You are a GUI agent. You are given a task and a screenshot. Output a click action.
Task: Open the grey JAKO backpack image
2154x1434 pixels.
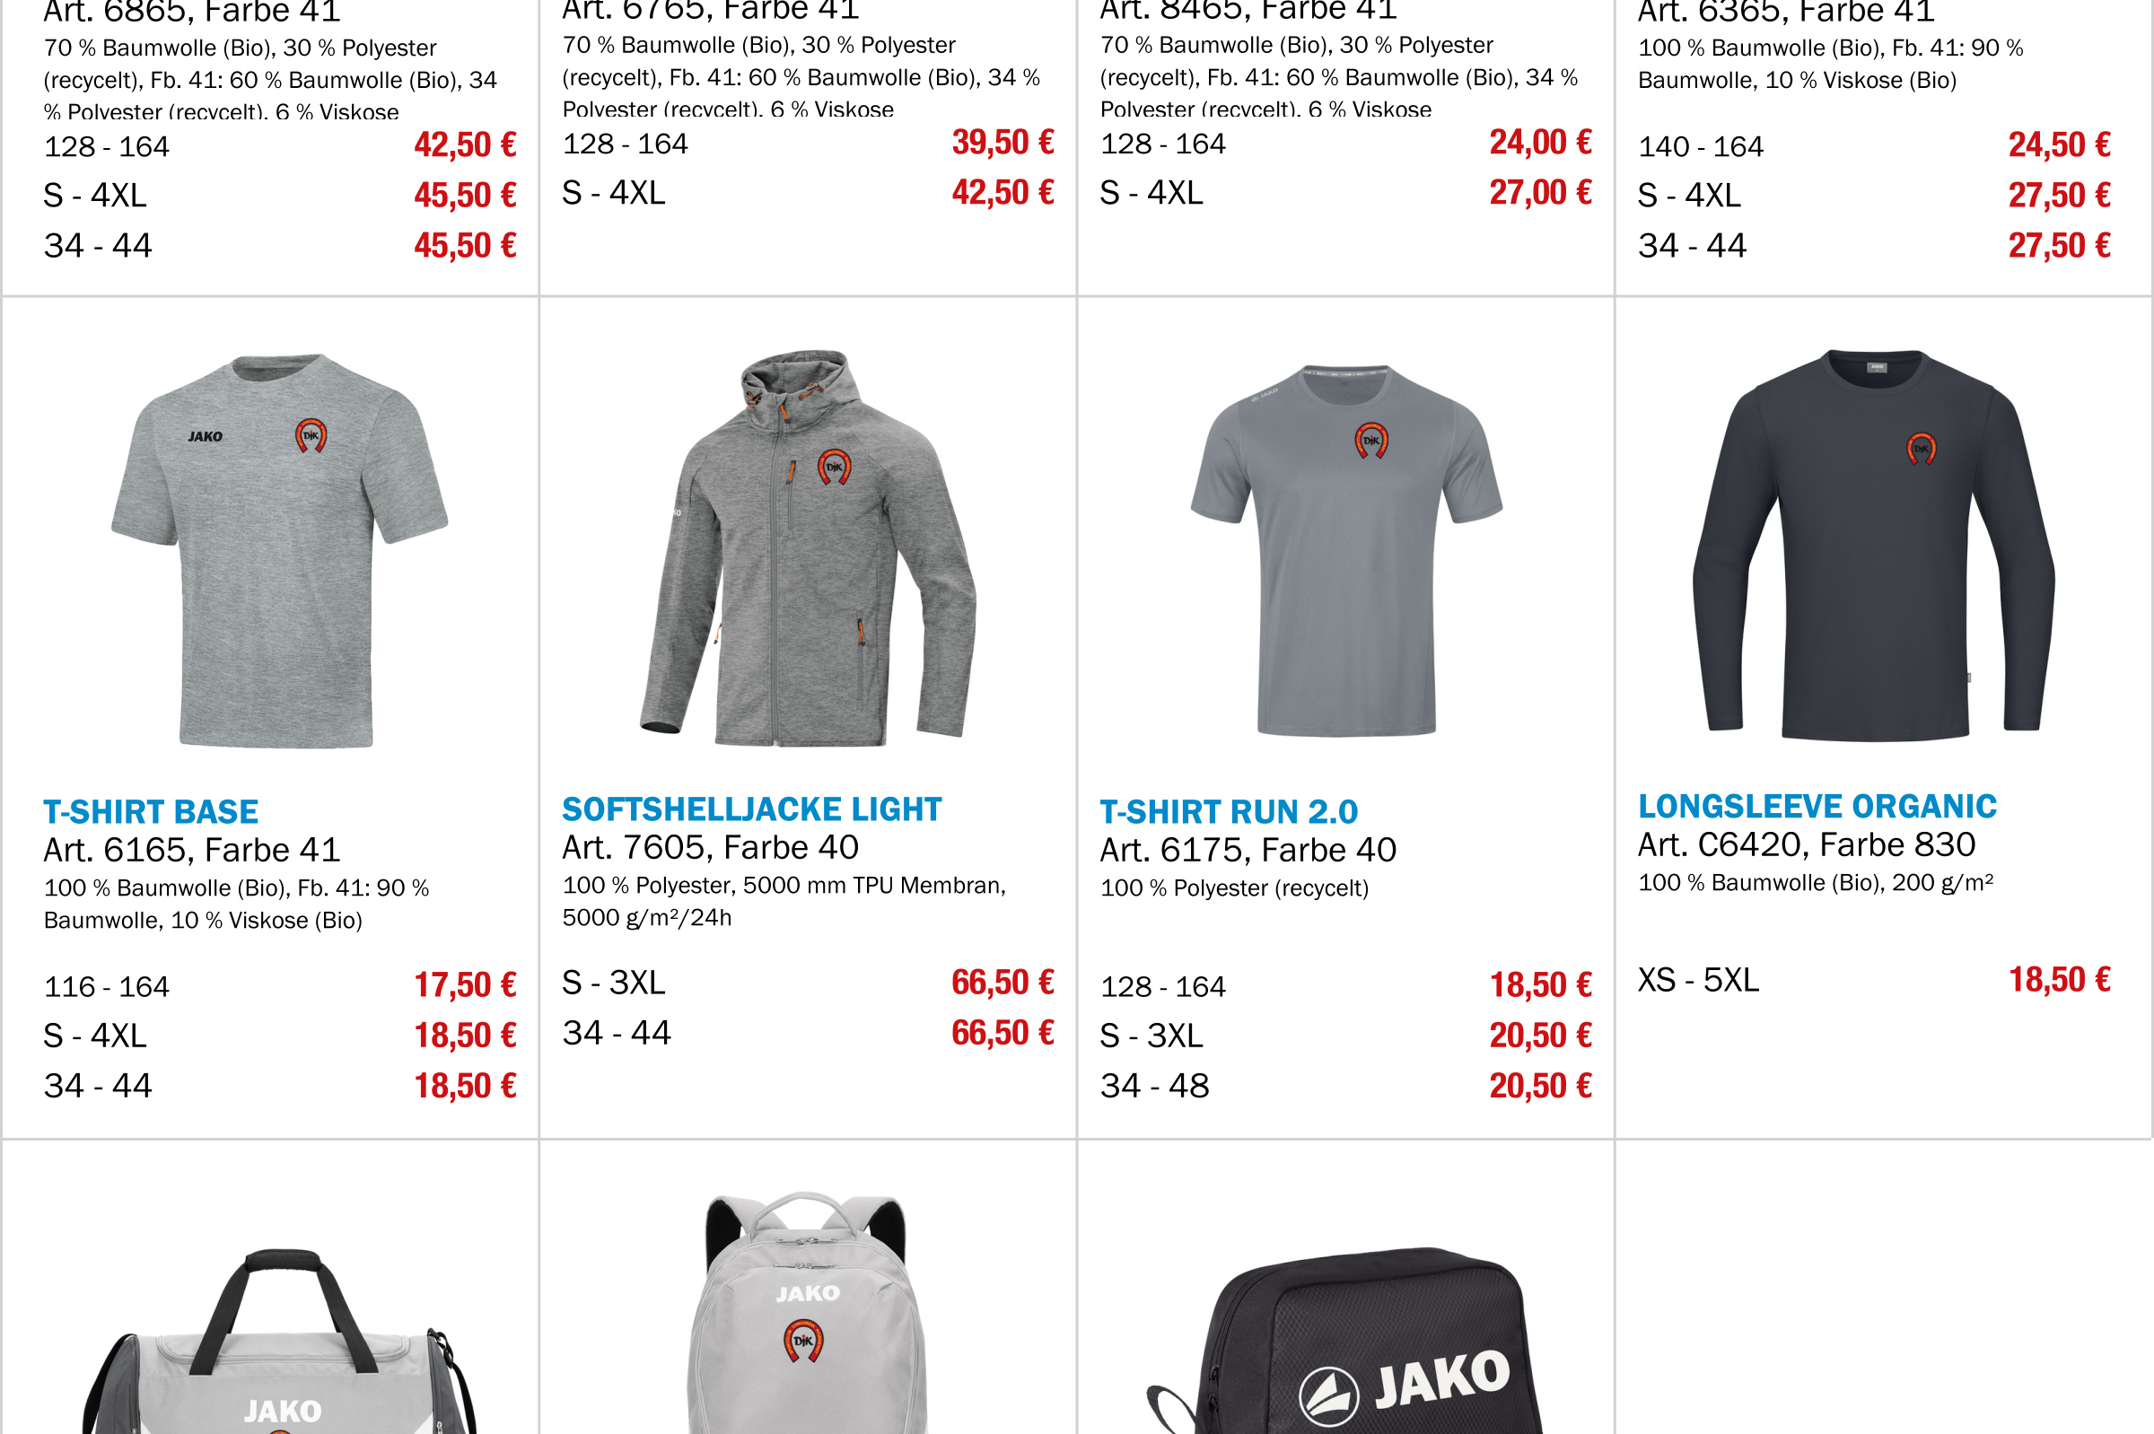click(807, 1313)
